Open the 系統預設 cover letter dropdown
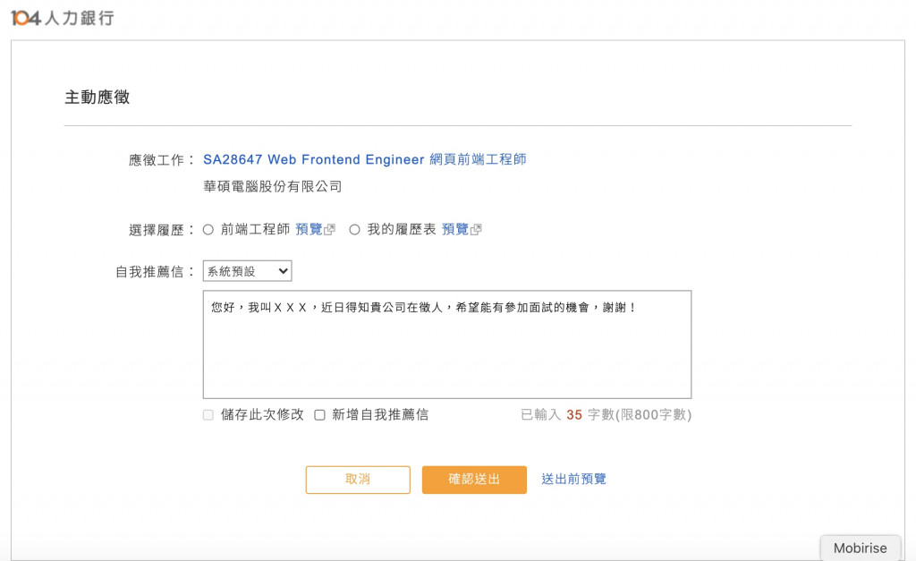Viewport: 916px width, 561px height. point(247,271)
